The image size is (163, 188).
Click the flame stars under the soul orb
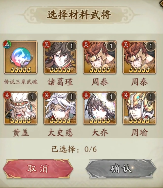click(x=21, y=70)
